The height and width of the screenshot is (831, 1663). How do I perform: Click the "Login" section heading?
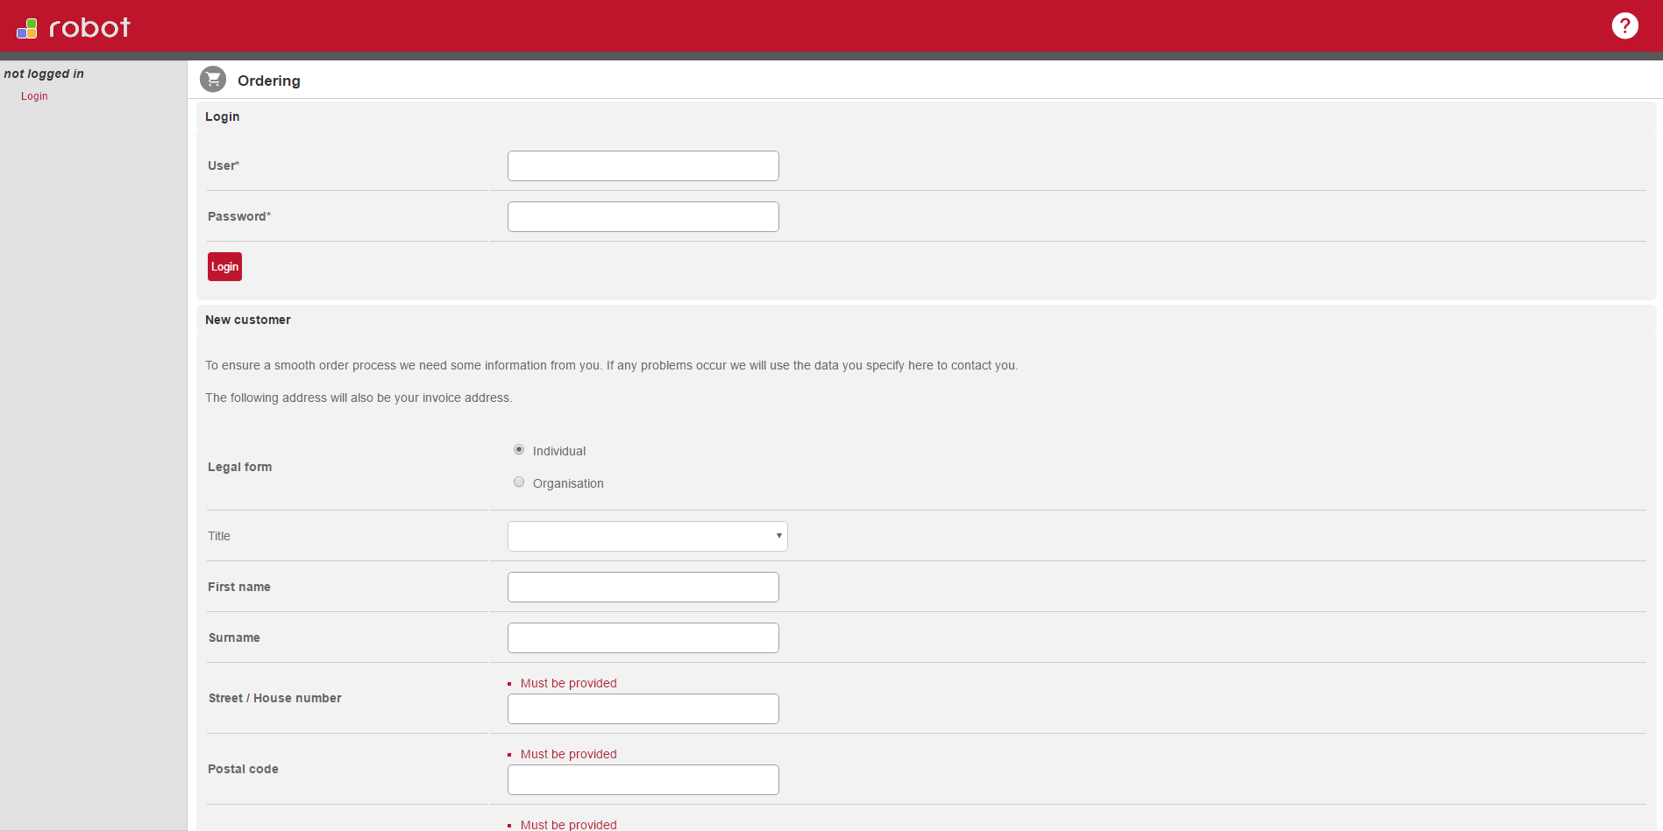(x=223, y=116)
